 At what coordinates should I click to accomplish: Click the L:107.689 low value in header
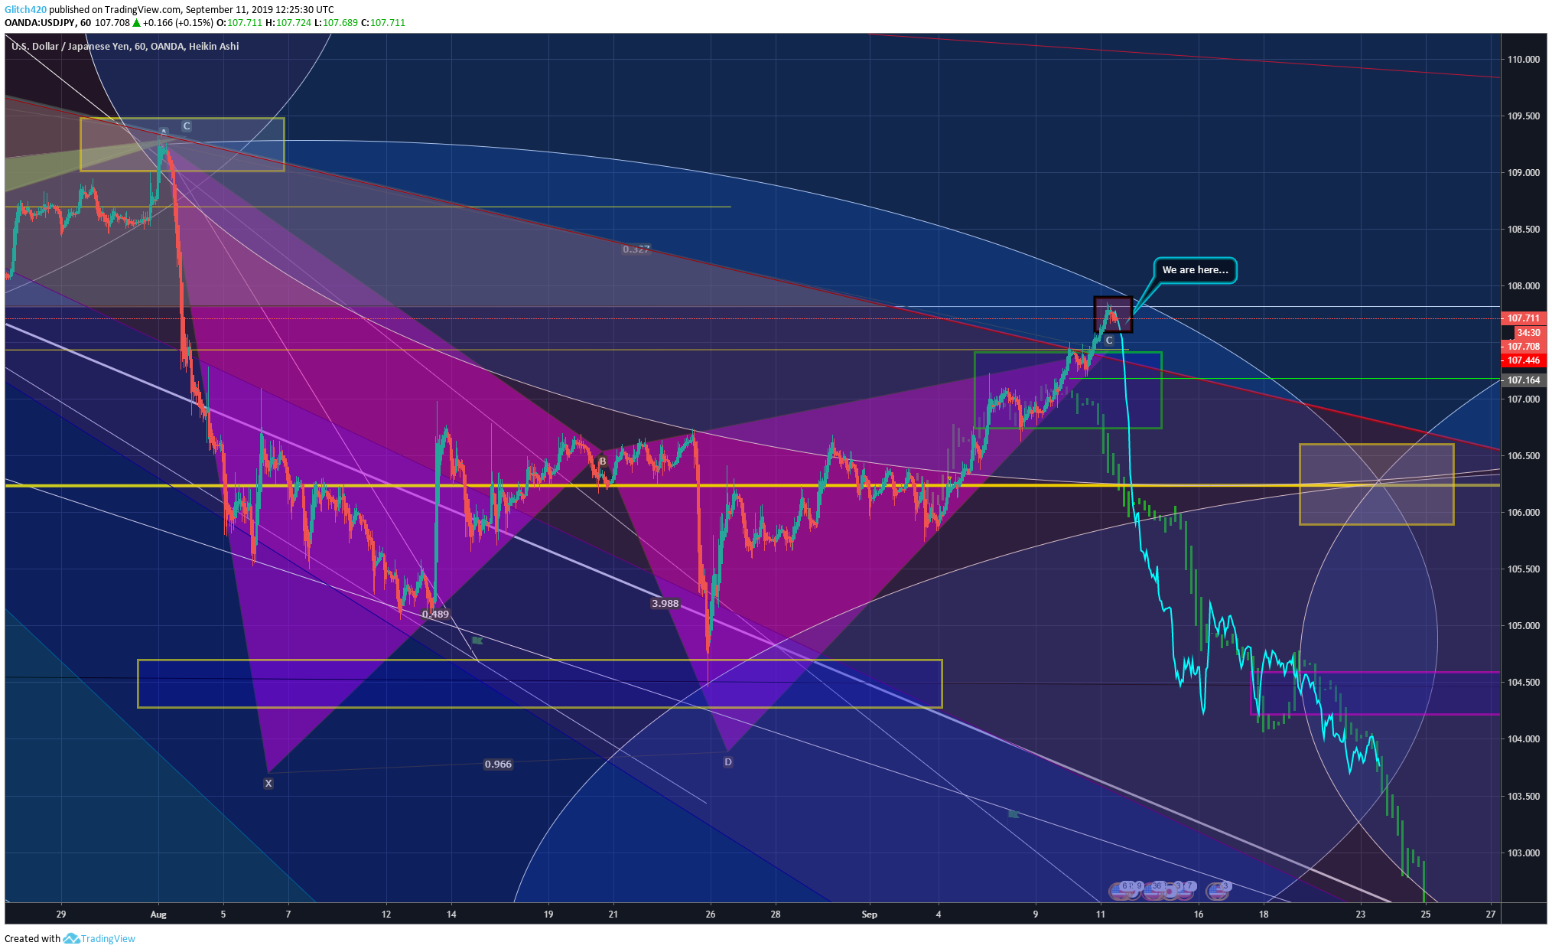point(336,23)
